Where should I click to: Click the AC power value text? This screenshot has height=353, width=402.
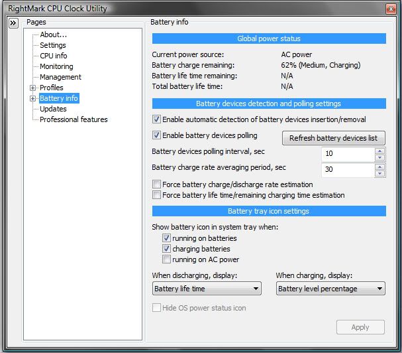(297, 54)
